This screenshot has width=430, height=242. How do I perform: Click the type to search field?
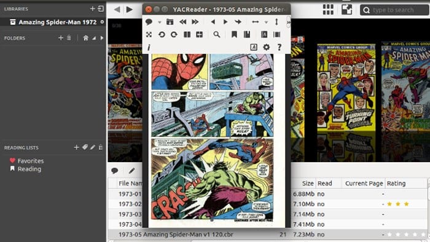pos(394,10)
